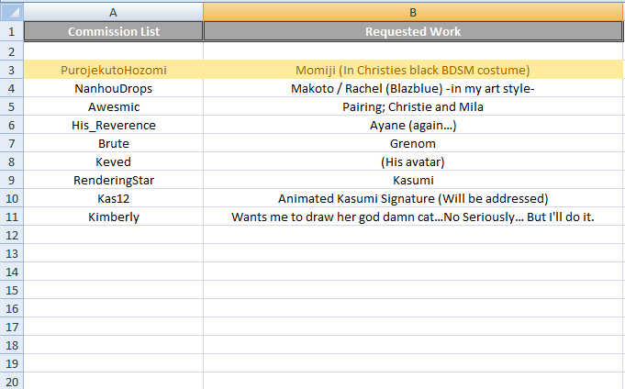Select row 11 header
Image resolution: width=625 pixels, height=389 pixels.
11,217
